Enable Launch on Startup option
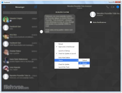The width and height of the screenshot is (122, 93). point(66,51)
